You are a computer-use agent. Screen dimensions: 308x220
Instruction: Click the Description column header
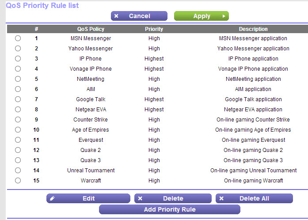pyautogui.click(x=253, y=29)
